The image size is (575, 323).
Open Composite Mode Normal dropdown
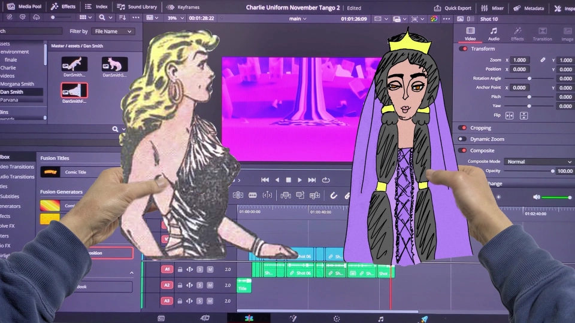[539, 161]
